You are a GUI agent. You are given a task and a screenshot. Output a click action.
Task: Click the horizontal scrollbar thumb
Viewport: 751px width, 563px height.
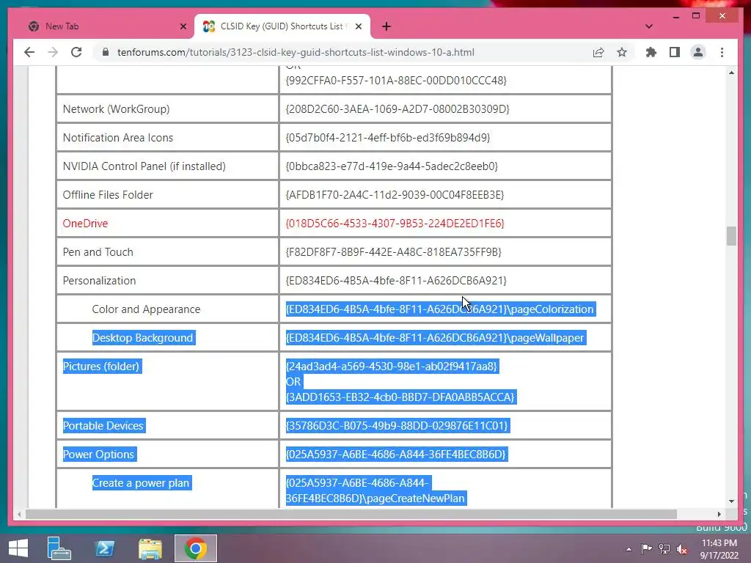point(351,514)
